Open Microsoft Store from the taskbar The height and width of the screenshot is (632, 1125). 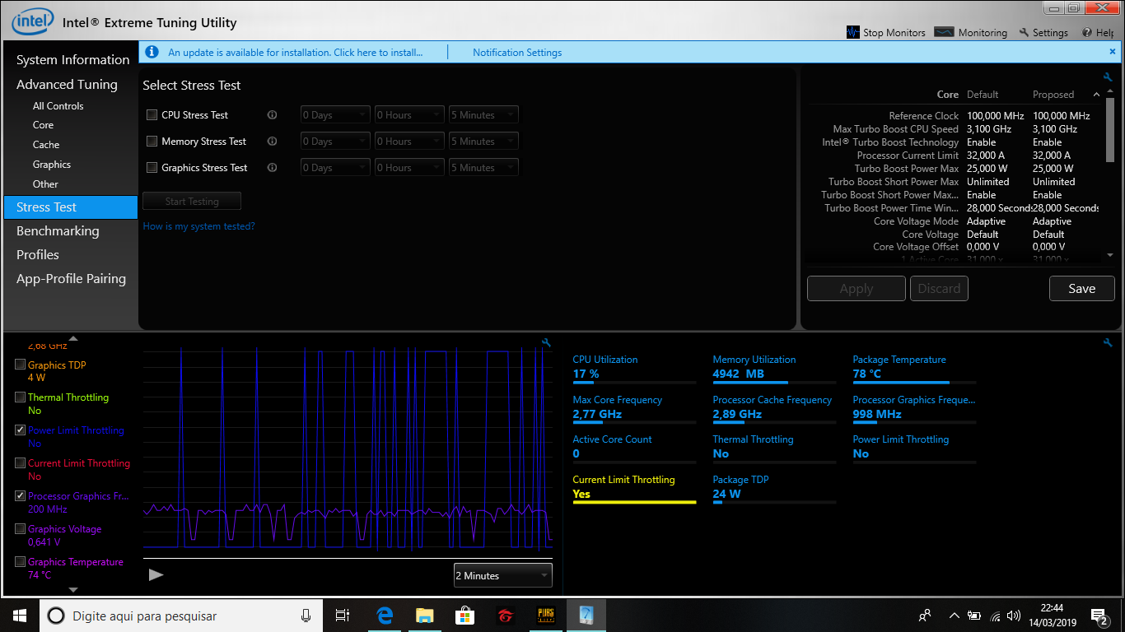point(464,616)
